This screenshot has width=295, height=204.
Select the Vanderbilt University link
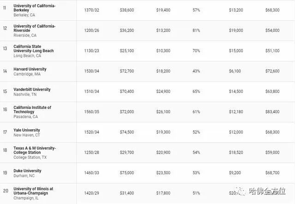point(32,90)
